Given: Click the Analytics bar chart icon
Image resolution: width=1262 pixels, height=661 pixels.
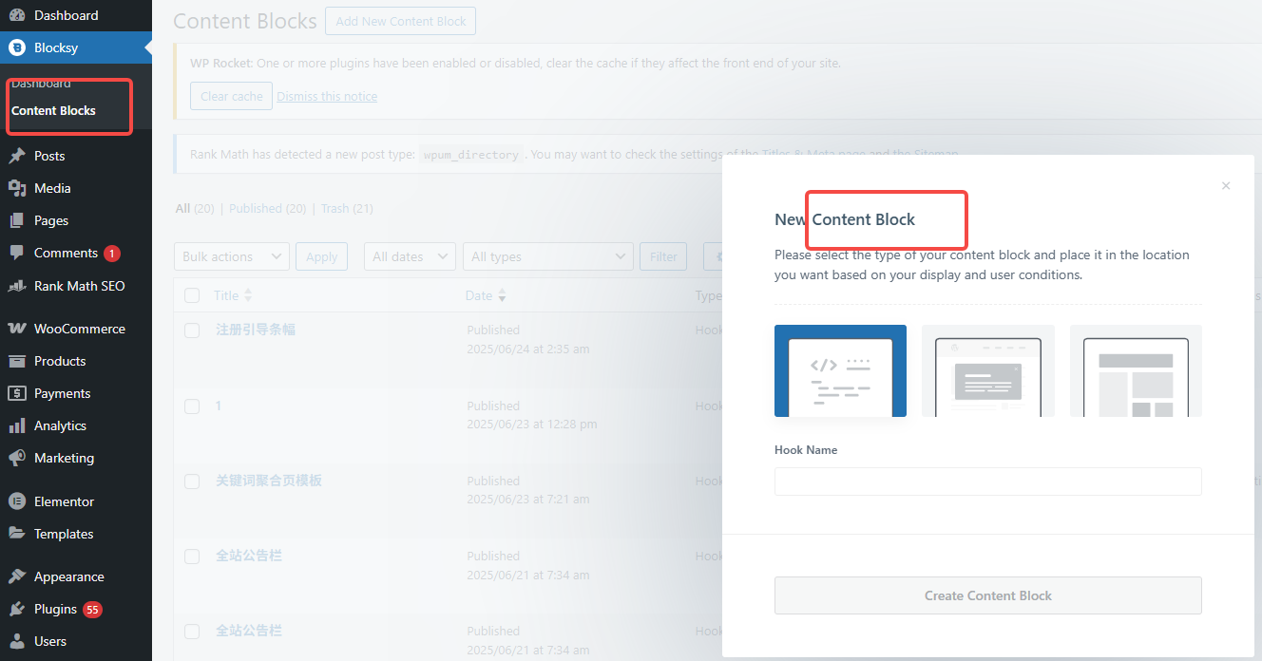Looking at the screenshot, I should [x=17, y=425].
